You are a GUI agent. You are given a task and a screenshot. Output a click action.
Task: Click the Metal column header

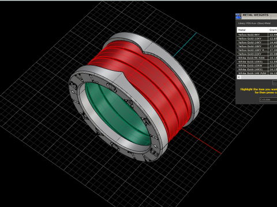point(252,30)
